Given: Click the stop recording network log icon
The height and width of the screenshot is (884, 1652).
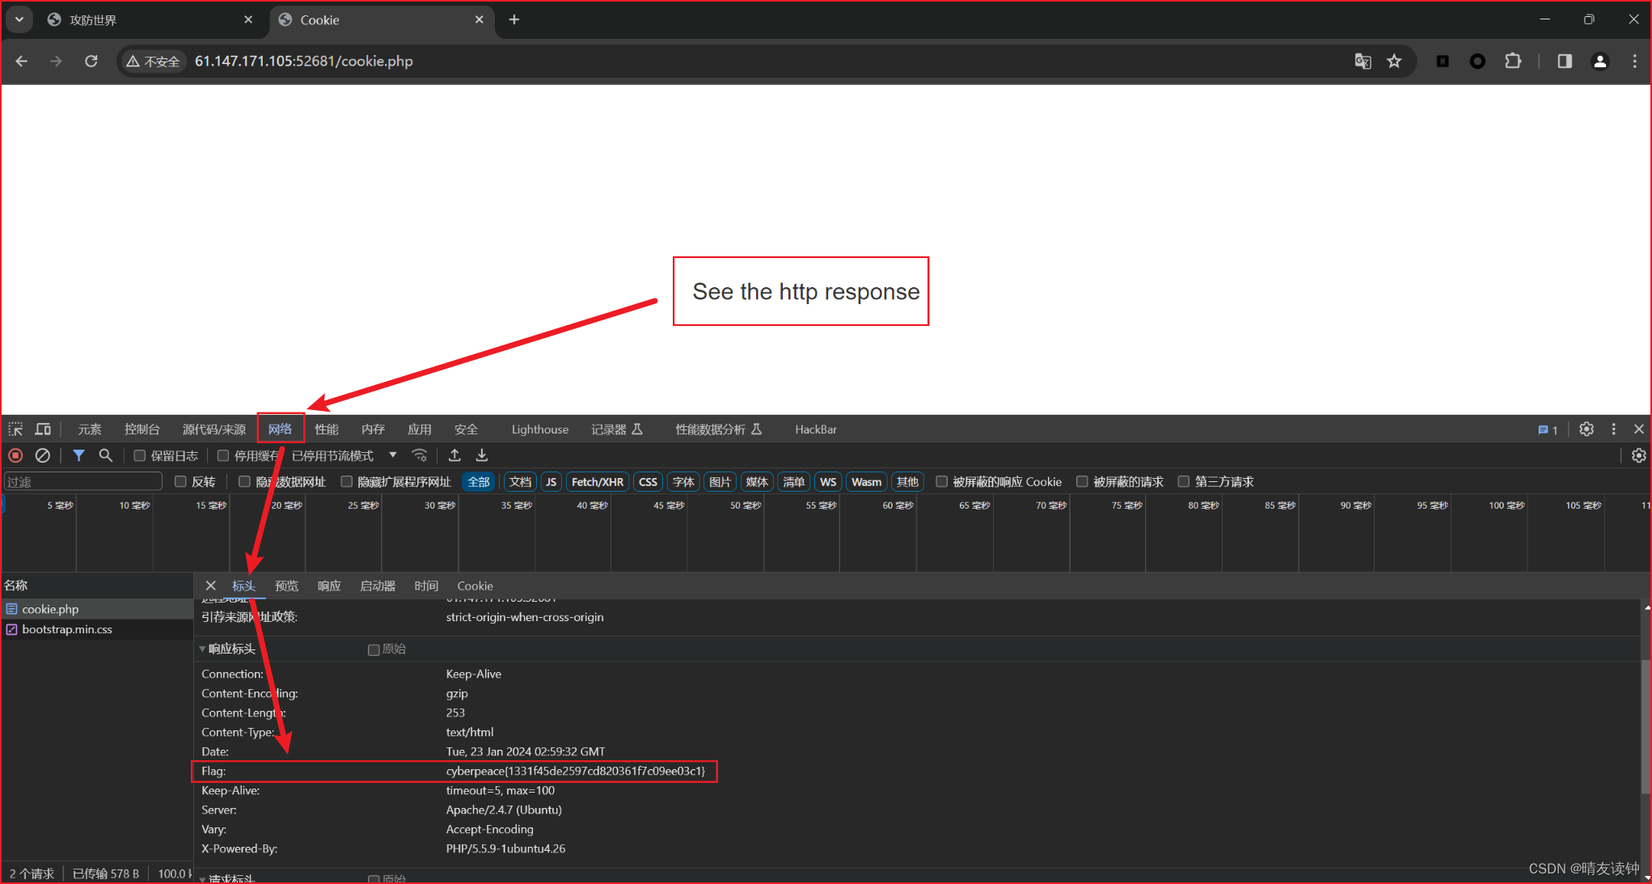Looking at the screenshot, I should pyautogui.click(x=15, y=455).
